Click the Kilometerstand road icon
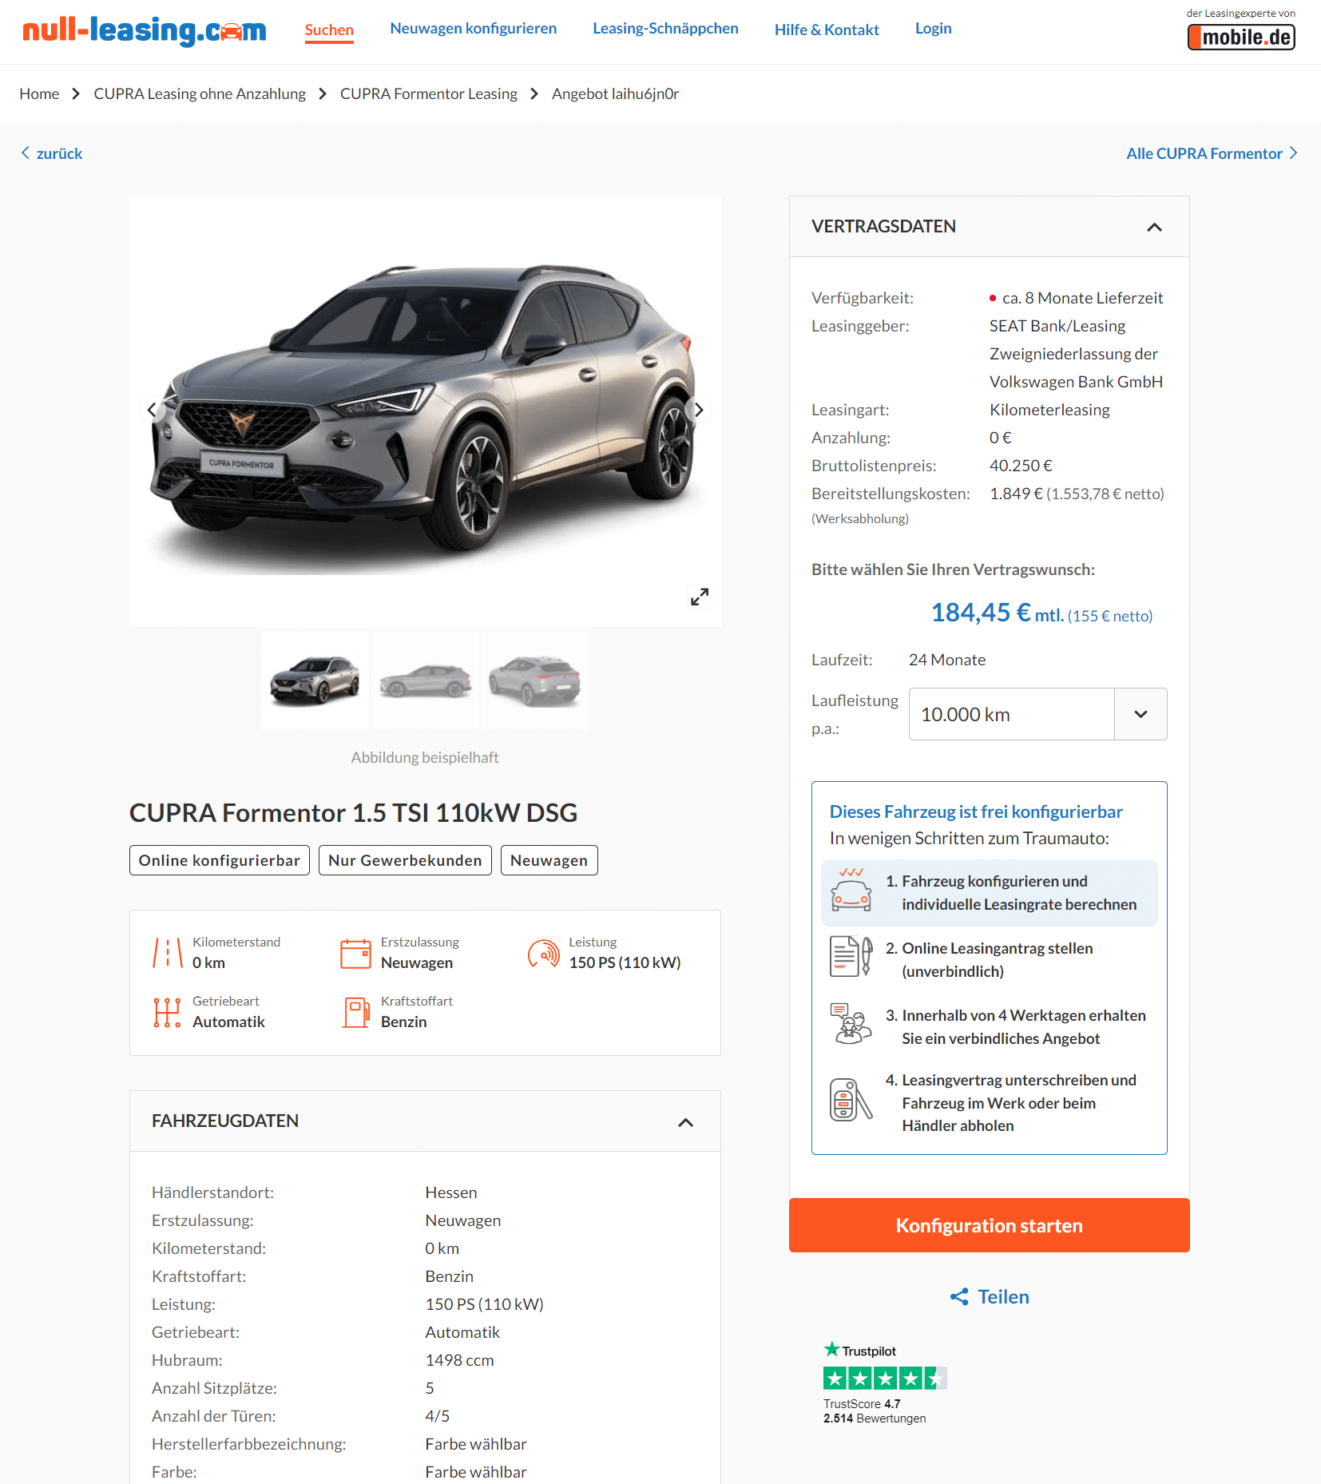Screen dimensions: 1321x1484 [x=168, y=953]
